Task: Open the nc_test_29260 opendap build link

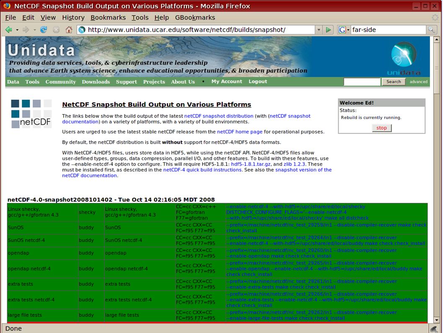Action: click(x=311, y=253)
